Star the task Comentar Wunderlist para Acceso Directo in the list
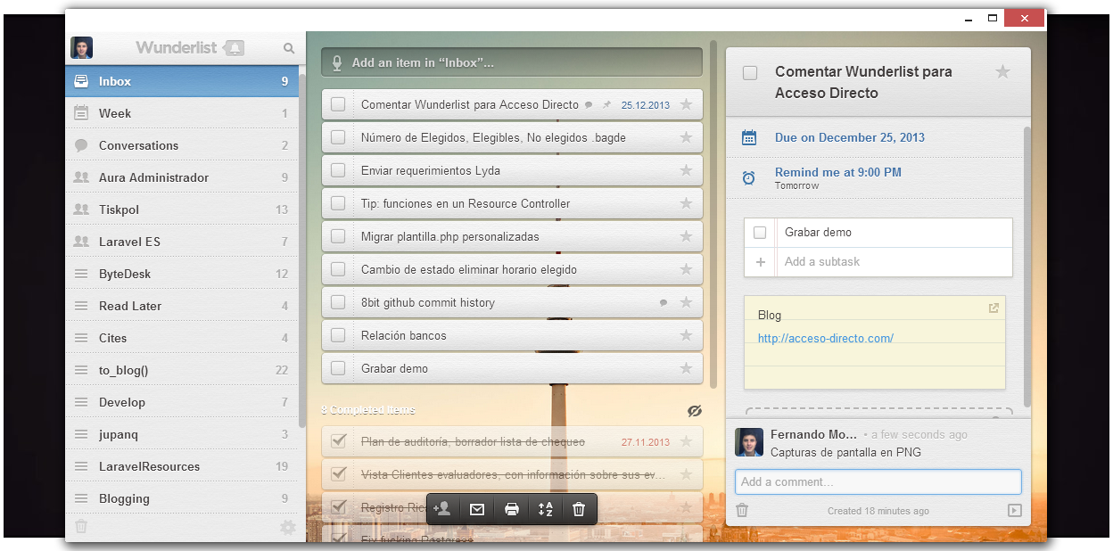The width and height of the screenshot is (1113, 551). pos(686,104)
